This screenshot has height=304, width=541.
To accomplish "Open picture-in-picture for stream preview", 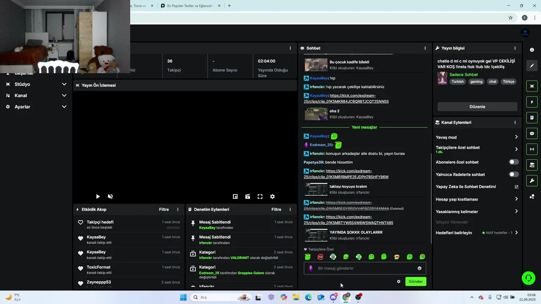I will tap(235, 196).
